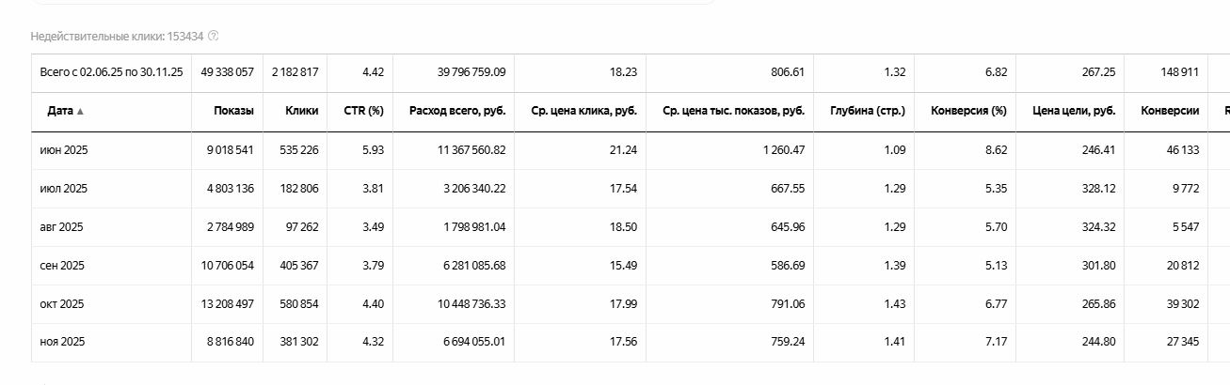Sort table by Показы column header
The height and width of the screenshot is (385, 1230).
pyautogui.click(x=233, y=111)
